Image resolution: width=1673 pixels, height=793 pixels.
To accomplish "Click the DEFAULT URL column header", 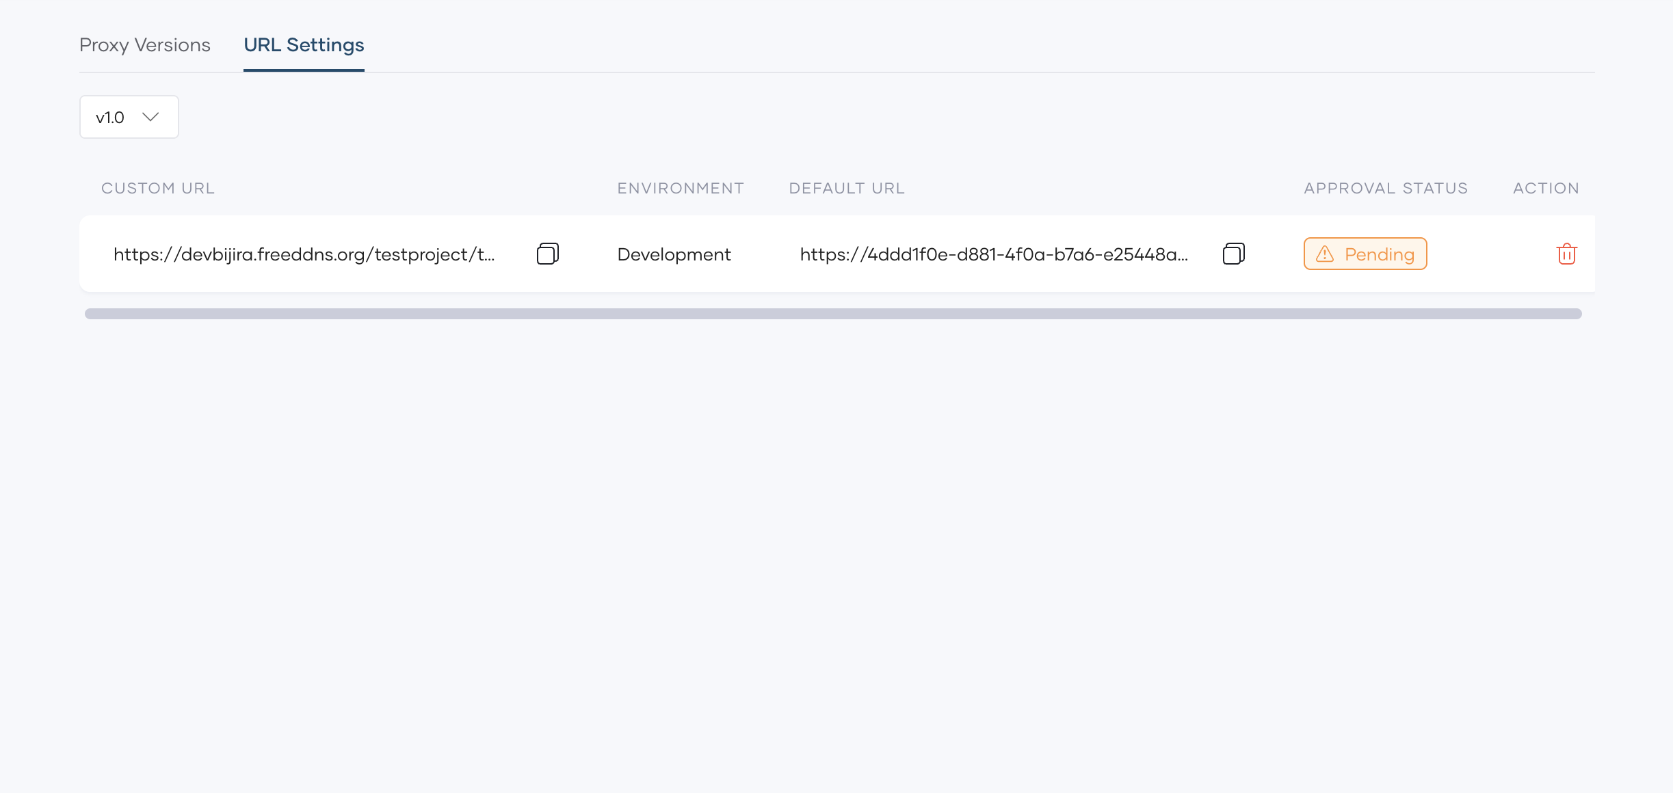I will pyautogui.click(x=846, y=188).
